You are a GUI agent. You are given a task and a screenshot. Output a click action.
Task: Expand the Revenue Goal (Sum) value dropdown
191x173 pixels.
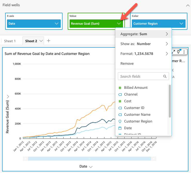pyautogui.click(x=119, y=24)
